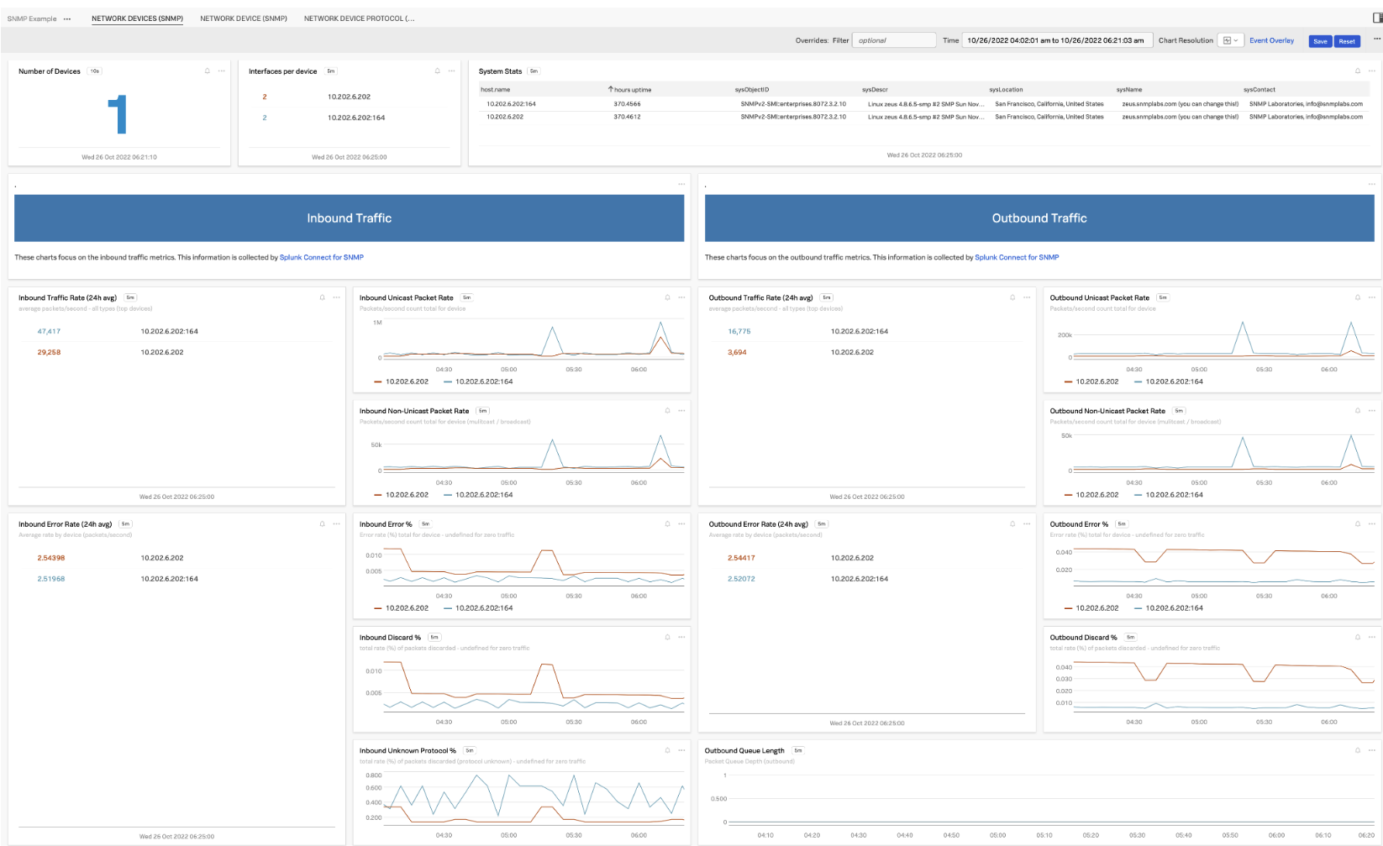Click the Save button

(1319, 40)
